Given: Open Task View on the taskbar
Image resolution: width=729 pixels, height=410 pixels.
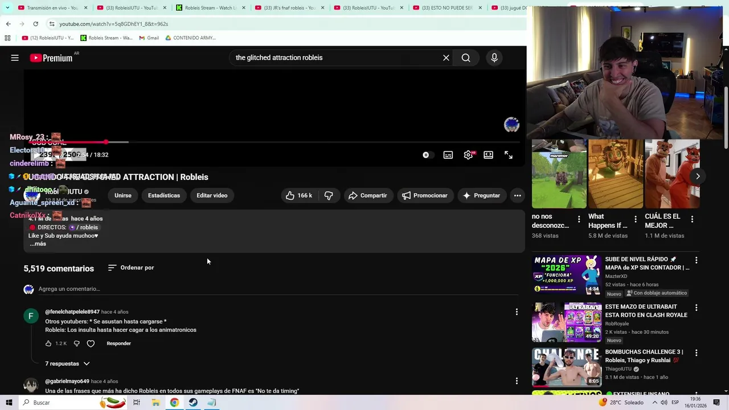Looking at the screenshot, I should [137, 403].
